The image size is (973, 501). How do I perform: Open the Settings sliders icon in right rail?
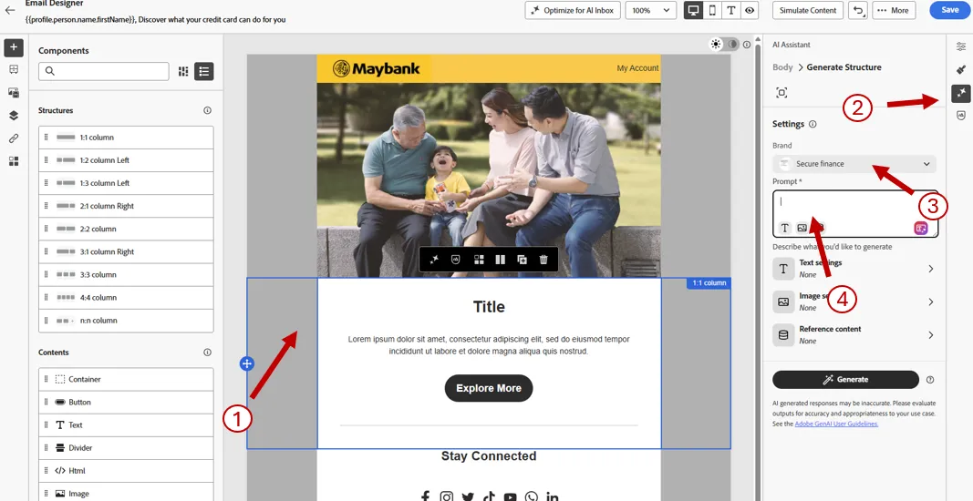pos(960,46)
